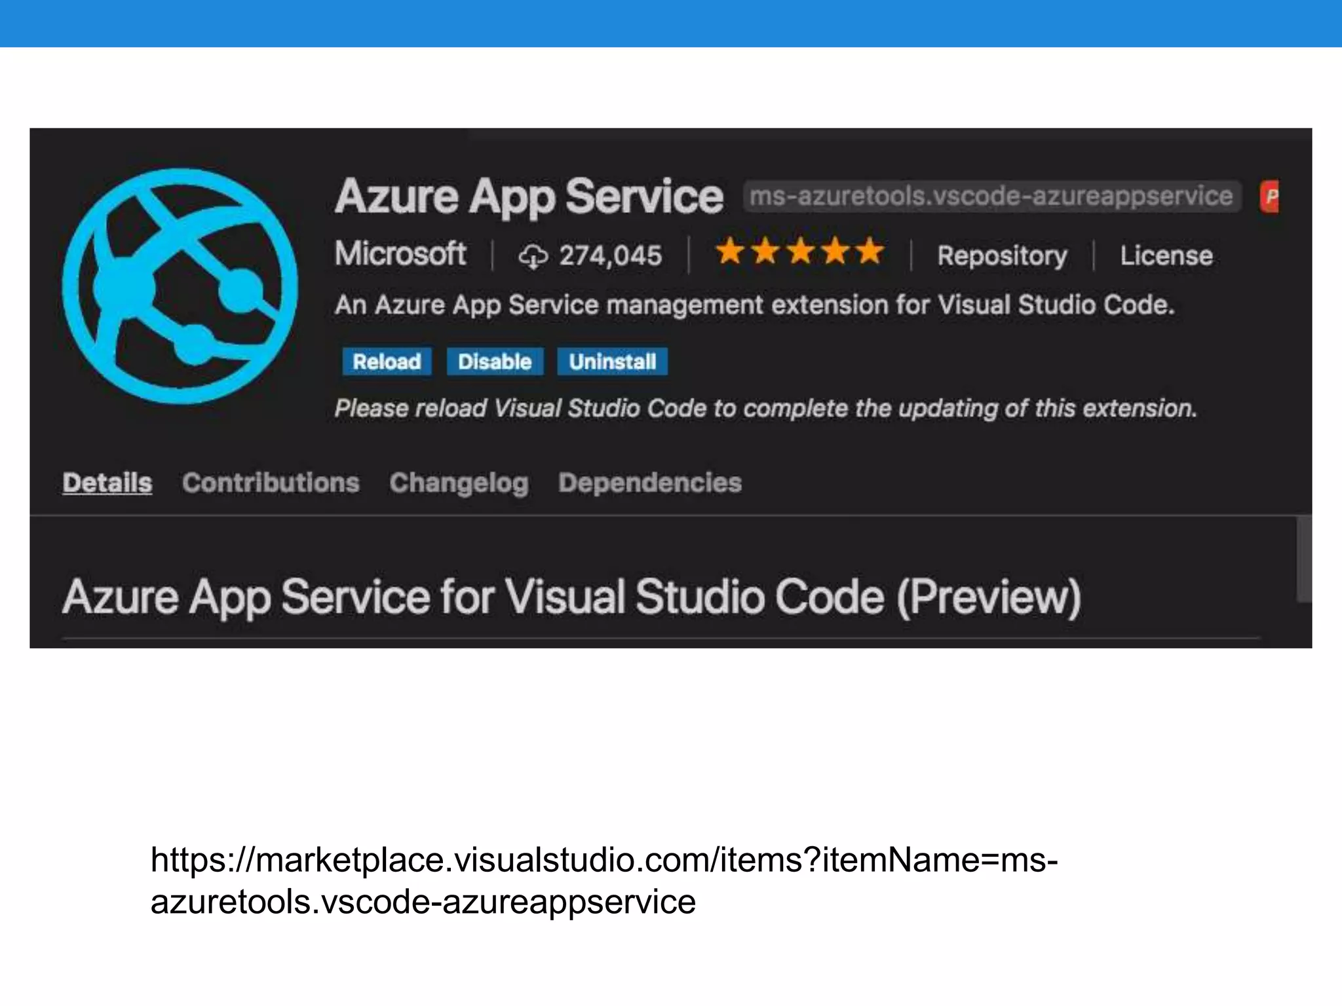Screen dimensions: 1342x1006
Task: Disable the Azure App Service extension
Action: tap(495, 362)
